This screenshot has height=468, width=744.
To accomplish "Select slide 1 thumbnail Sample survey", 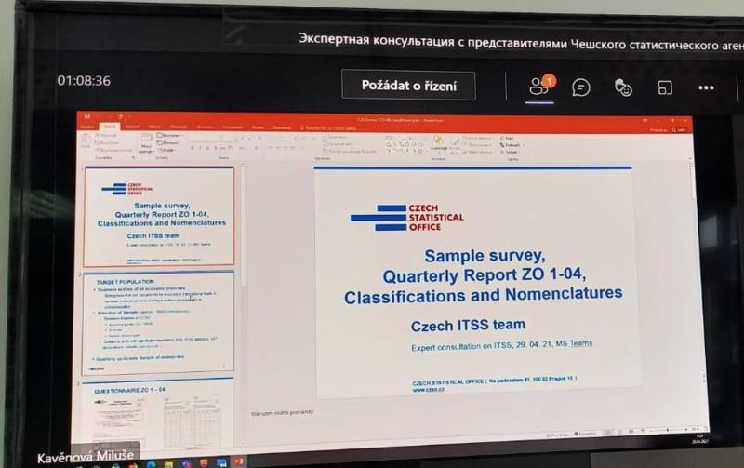I will (159, 217).
